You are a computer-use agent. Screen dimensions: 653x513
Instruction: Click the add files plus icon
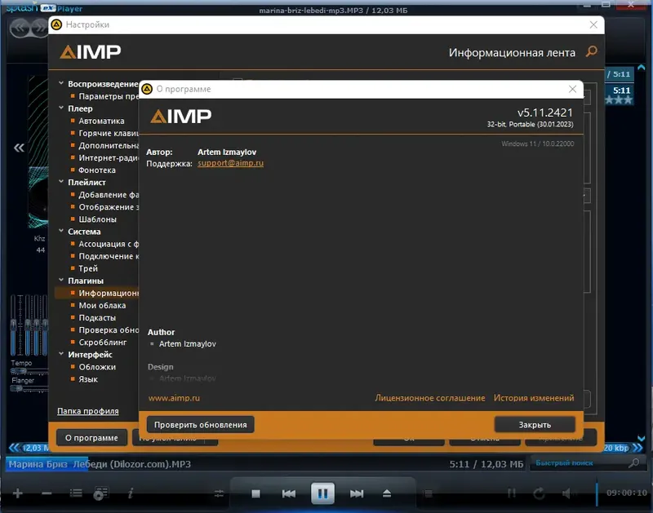point(17,493)
